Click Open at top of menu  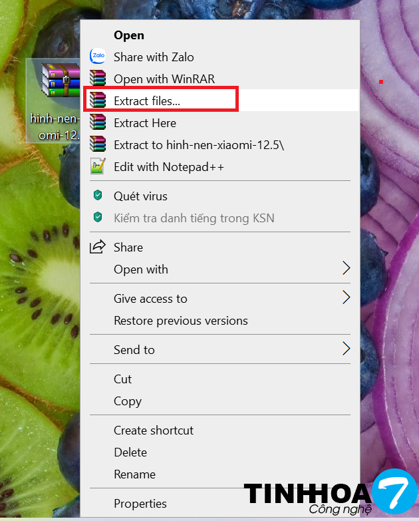point(129,35)
